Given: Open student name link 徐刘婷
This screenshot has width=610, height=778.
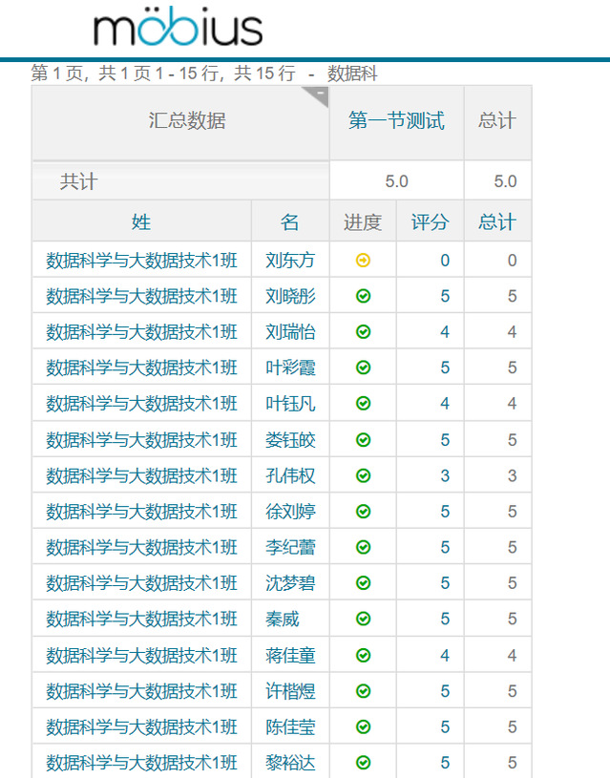Looking at the screenshot, I should pyautogui.click(x=290, y=512).
